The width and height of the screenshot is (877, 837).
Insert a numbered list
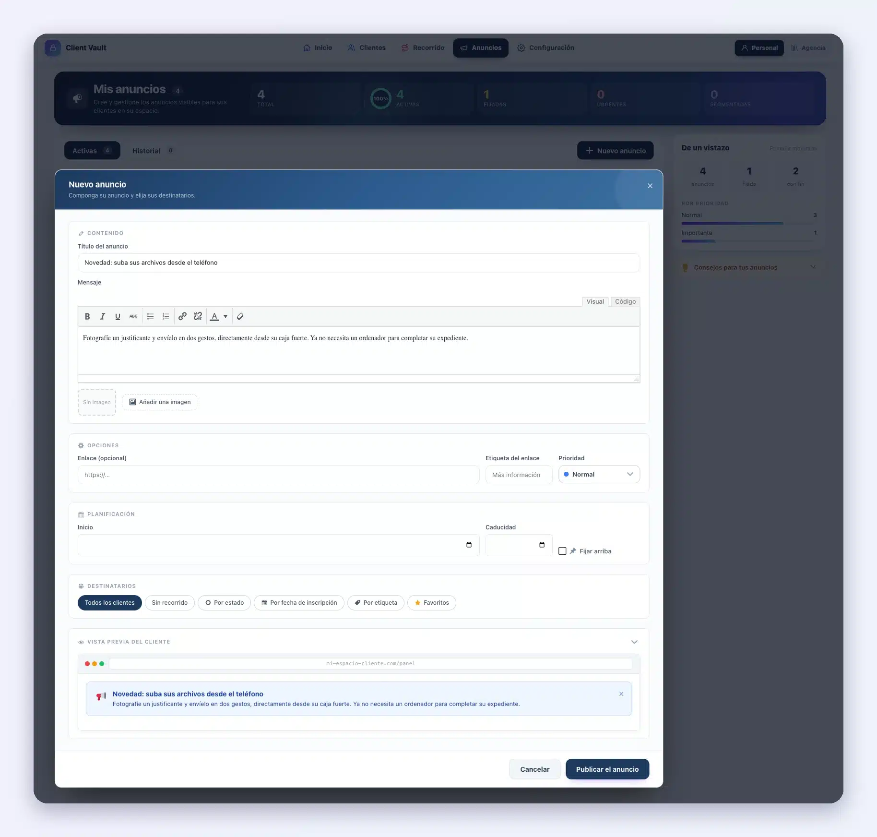click(166, 316)
